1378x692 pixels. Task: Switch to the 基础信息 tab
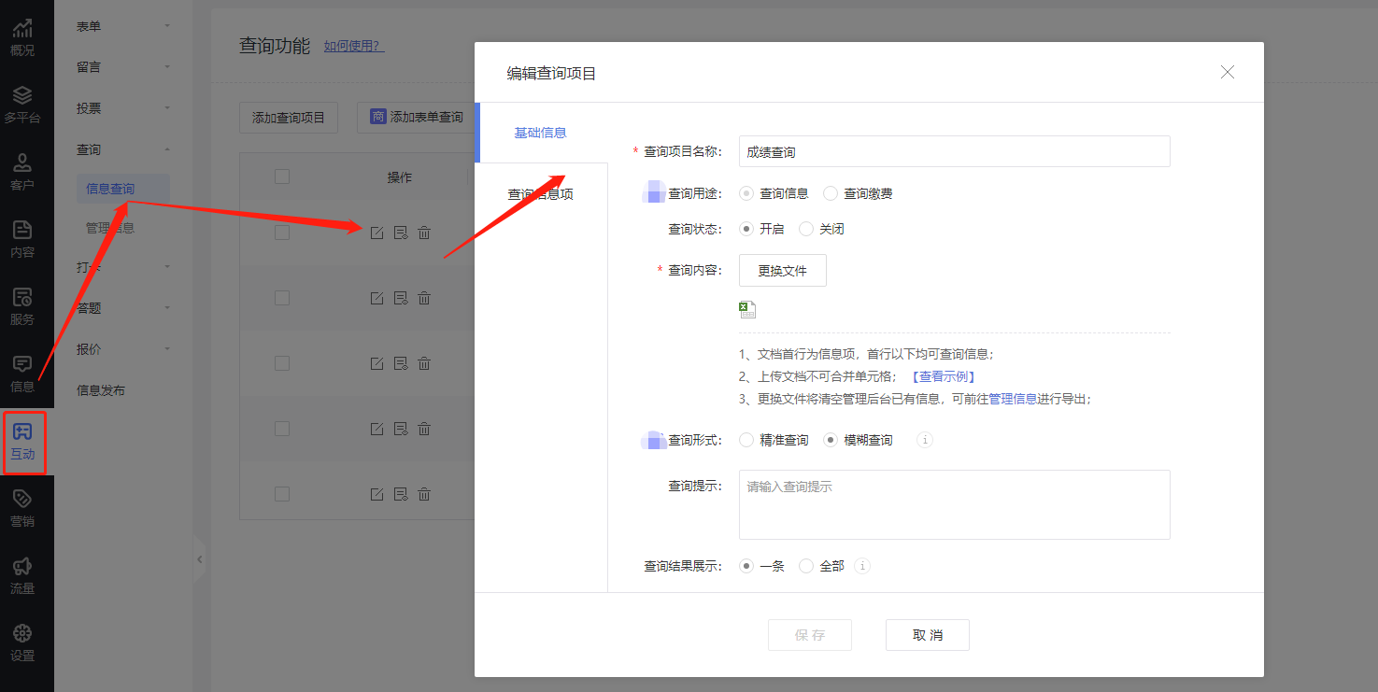coord(541,133)
